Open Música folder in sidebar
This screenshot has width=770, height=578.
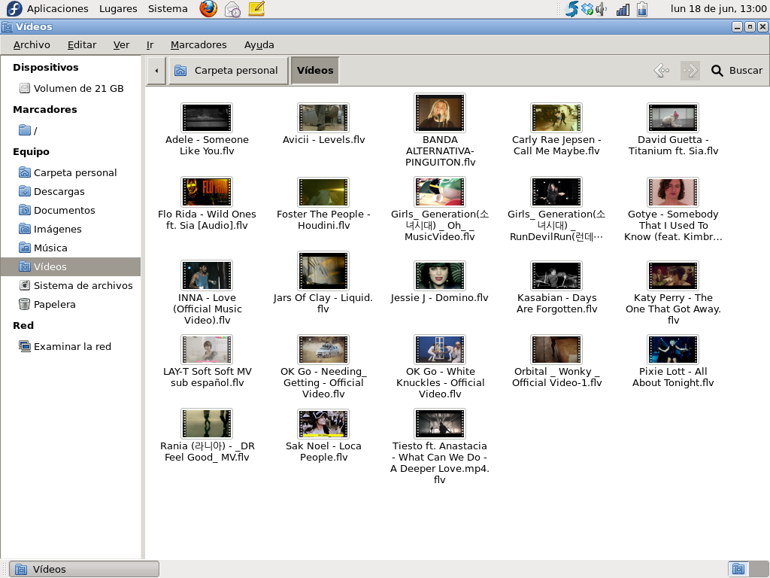43,248
